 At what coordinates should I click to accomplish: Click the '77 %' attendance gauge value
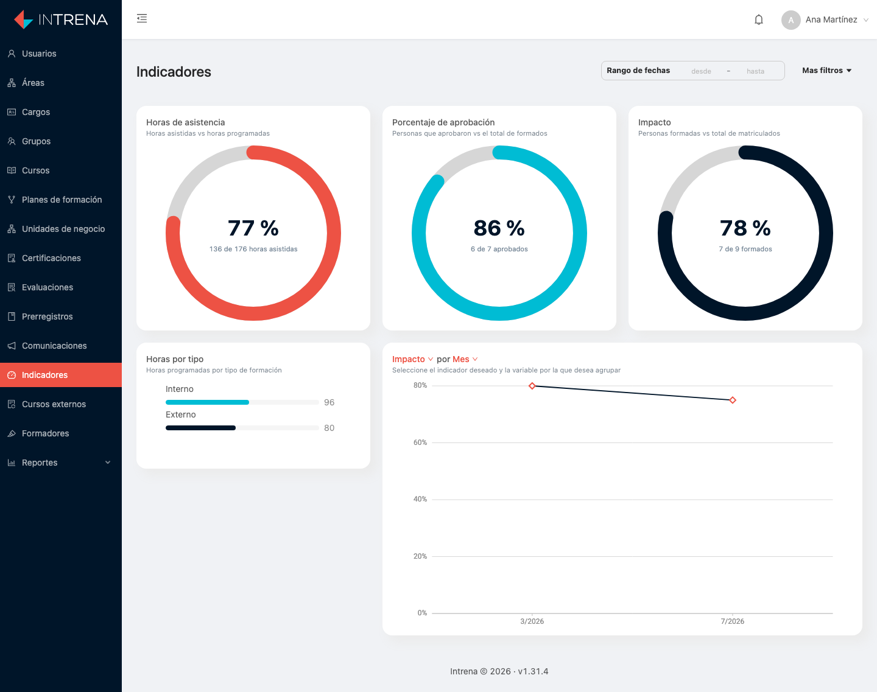[253, 228]
